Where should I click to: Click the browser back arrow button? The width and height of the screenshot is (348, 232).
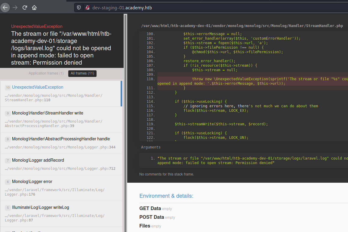point(5,8)
